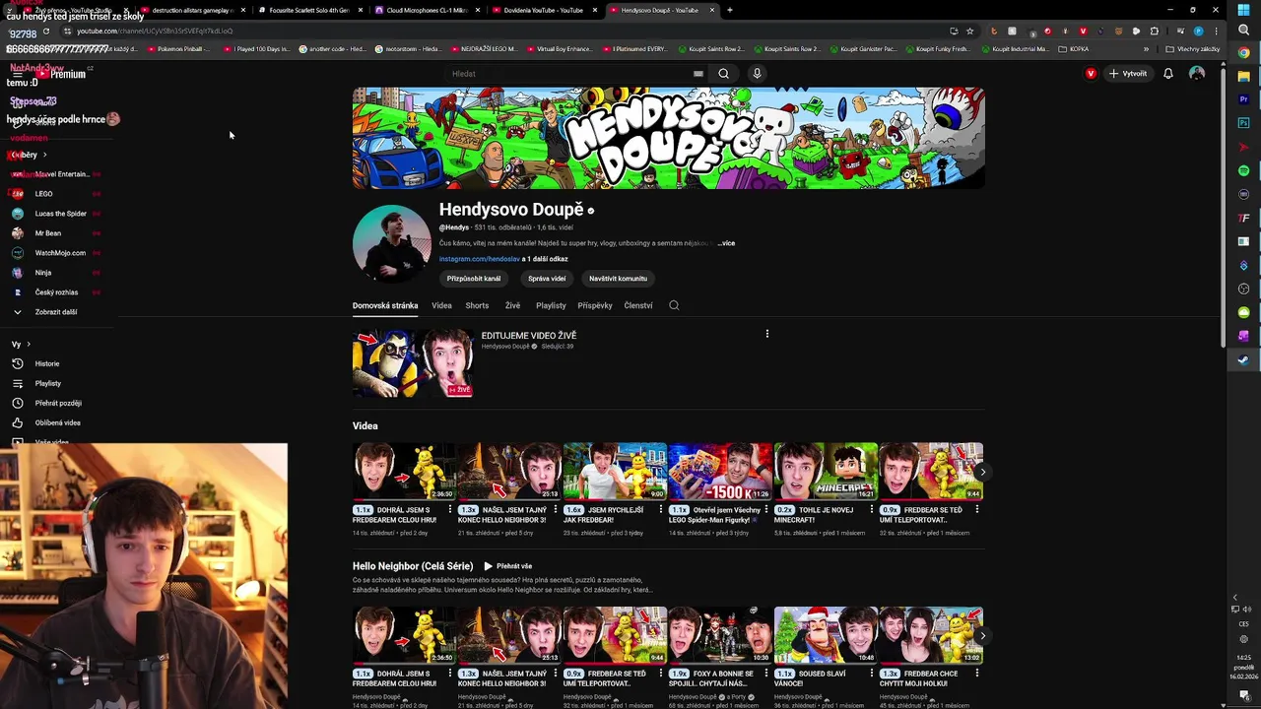Viewport: 1261px width, 709px height.
Task: Open the Živě channel tab
Action: (x=512, y=305)
